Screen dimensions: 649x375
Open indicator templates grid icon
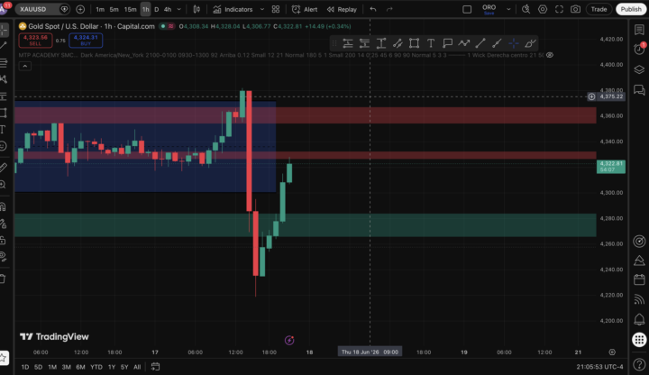click(276, 9)
